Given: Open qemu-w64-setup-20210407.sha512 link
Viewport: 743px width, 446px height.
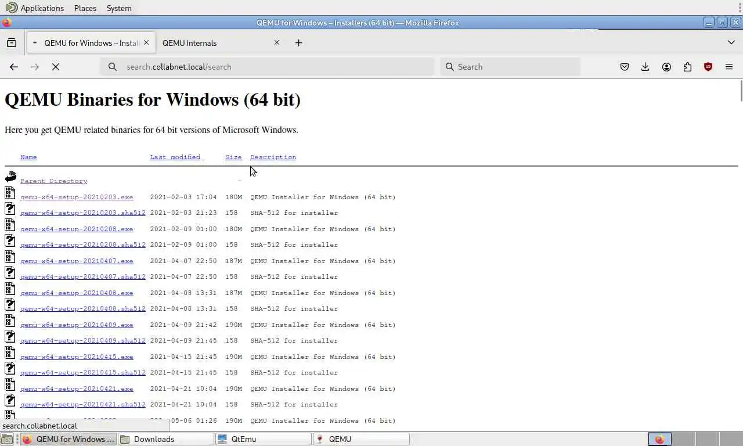Looking at the screenshot, I should 83,277.
